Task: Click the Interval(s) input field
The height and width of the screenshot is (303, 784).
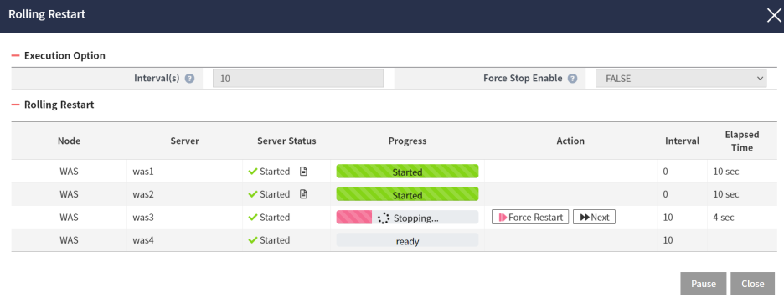Action: [298, 79]
